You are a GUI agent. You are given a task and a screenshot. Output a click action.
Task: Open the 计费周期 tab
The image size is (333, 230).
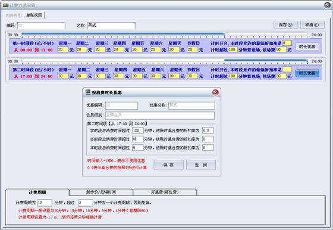click(x=37, y=192)
